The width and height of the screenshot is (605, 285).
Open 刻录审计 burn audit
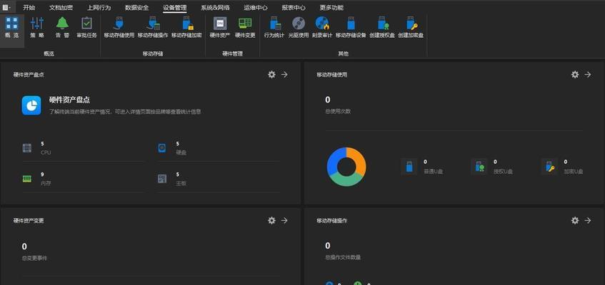322,27
